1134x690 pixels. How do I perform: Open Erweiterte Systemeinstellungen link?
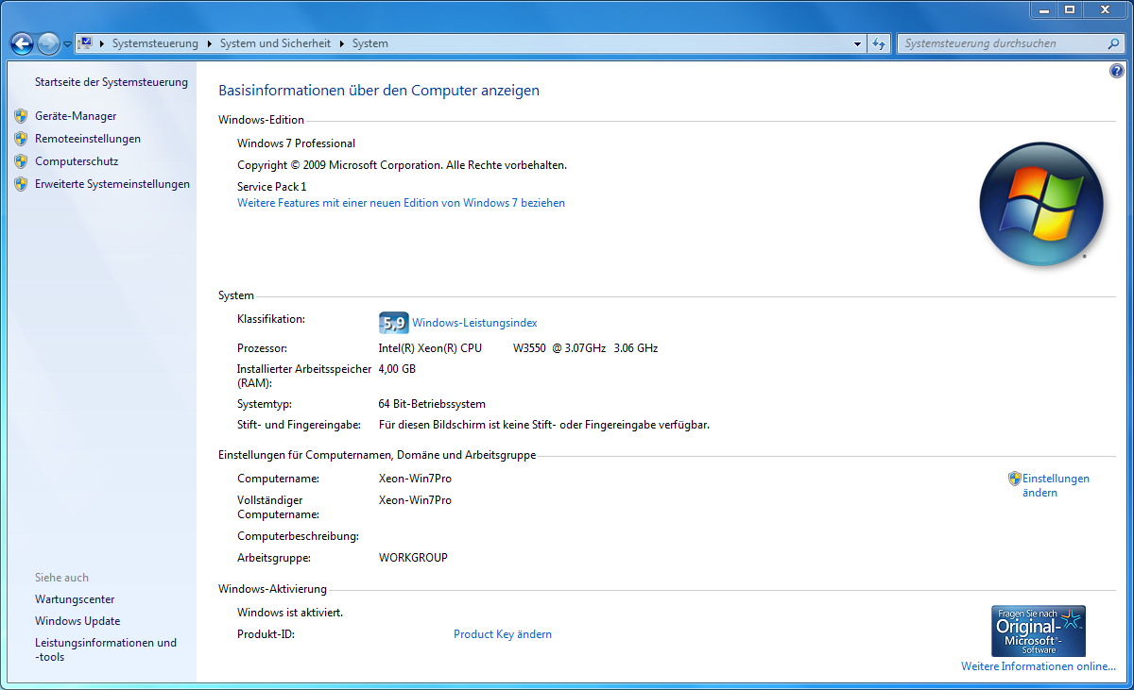[112, 184]
